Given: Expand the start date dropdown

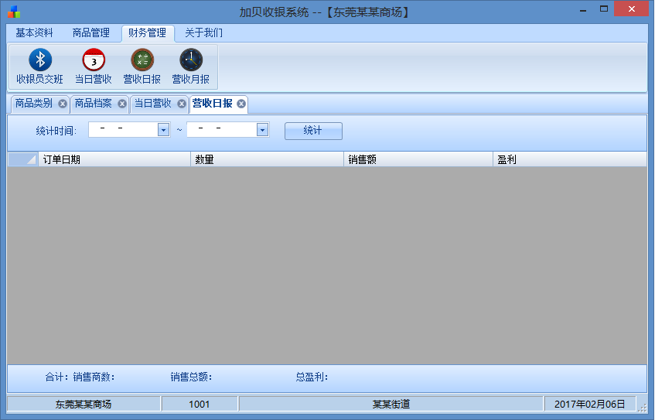Looking at the screenshot, I should click(163, 130).
